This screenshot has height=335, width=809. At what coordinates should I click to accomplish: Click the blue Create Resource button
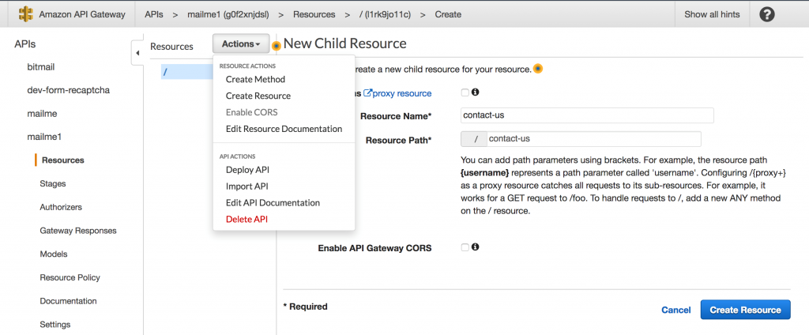[745, 310]
